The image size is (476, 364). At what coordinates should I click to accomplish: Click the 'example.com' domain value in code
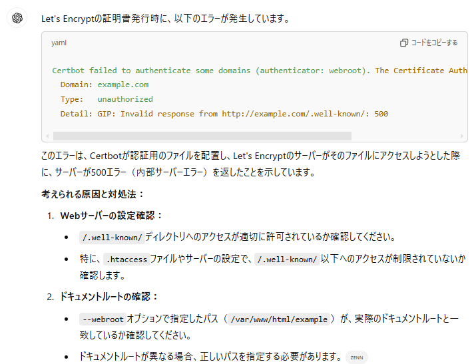[x=123, y=85]
